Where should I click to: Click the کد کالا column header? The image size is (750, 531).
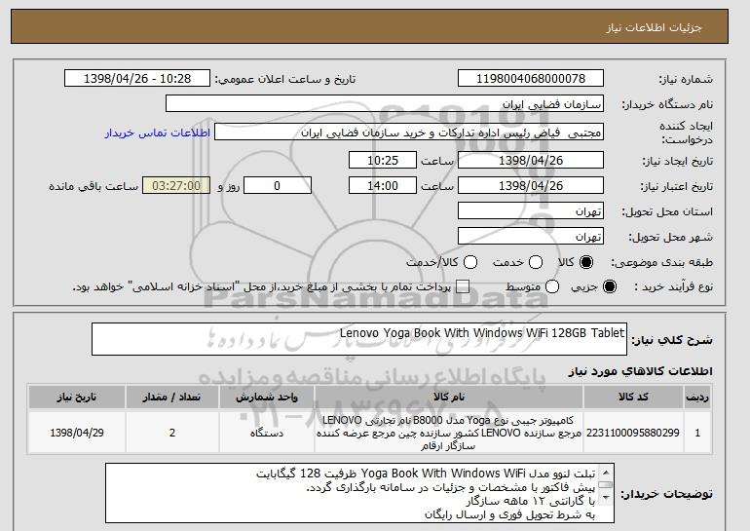[x=633, y=398]
